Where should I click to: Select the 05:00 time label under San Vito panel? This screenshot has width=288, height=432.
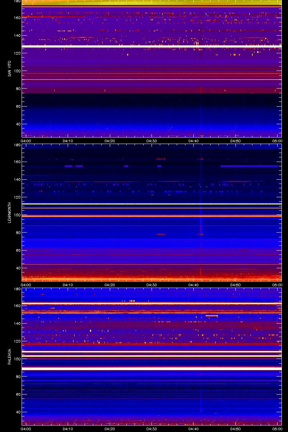277,141
